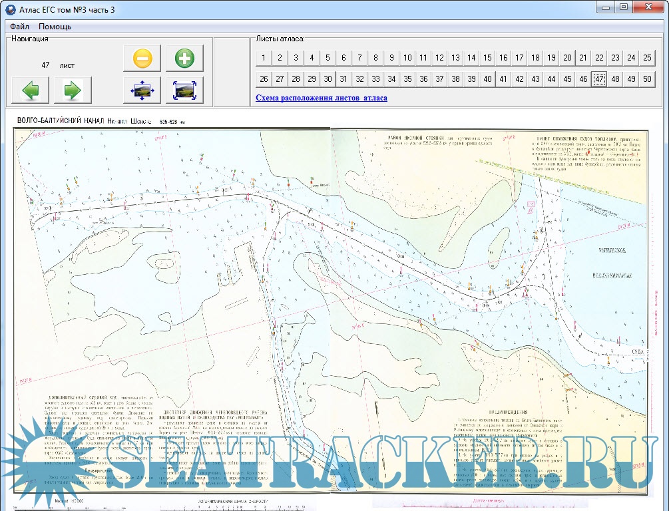Screen dimensions: 669x511
Task: Maximize the atlas window
Action: [x=624, y=7]
